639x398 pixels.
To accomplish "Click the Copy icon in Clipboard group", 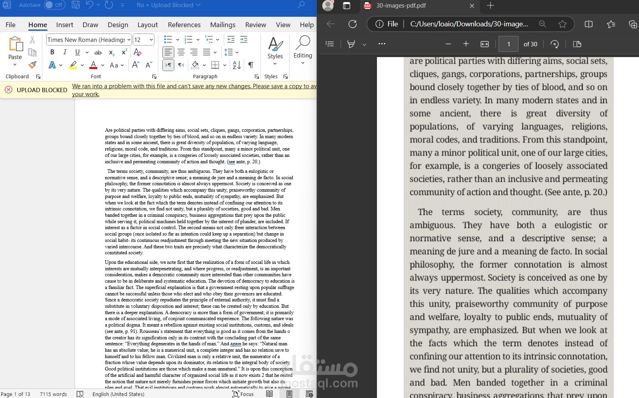I will [x=32, y=53].
